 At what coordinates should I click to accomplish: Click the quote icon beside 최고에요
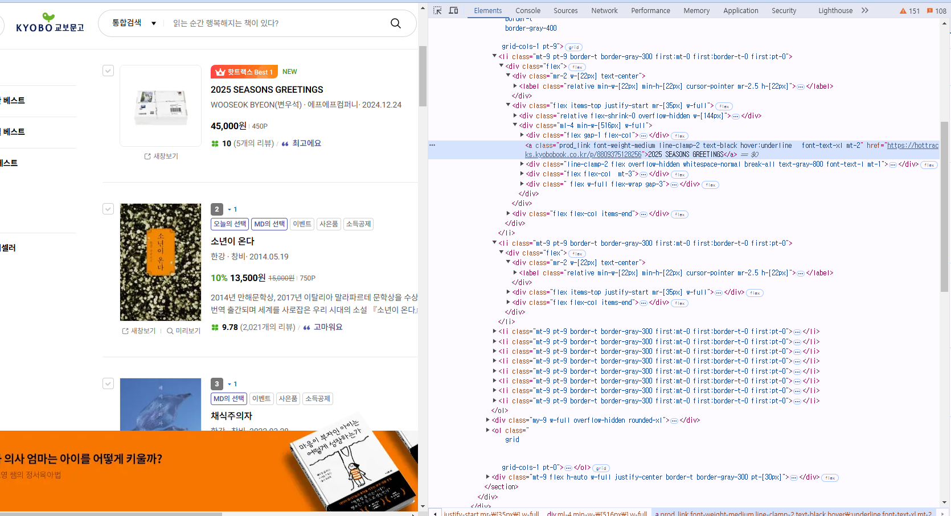(x=285, y=143)
